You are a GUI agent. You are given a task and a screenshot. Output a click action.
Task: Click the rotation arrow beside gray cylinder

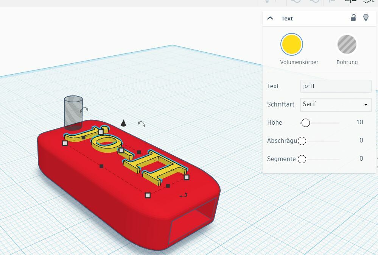click(x=84, y=110)
